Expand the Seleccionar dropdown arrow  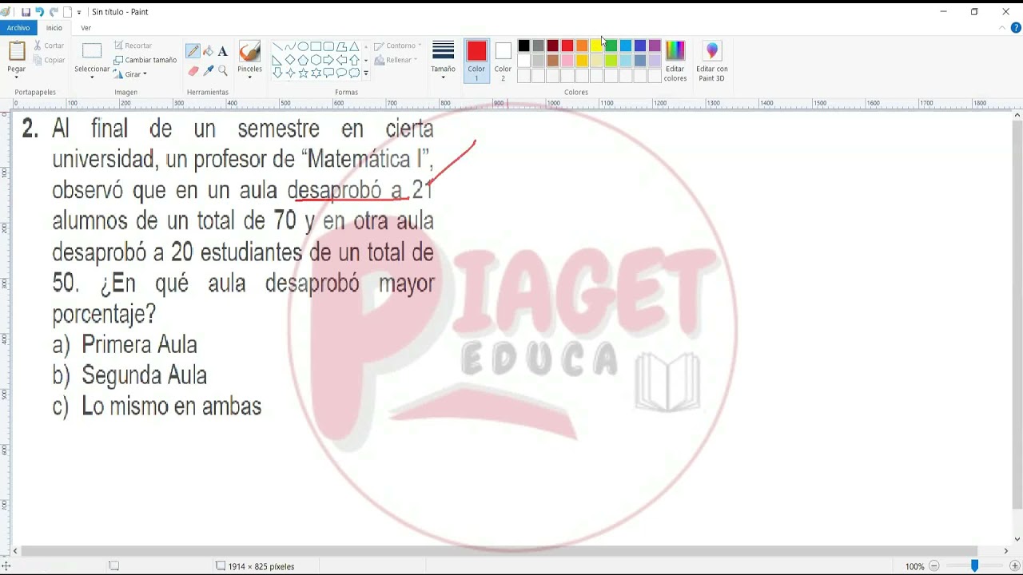tap(92, 77)
